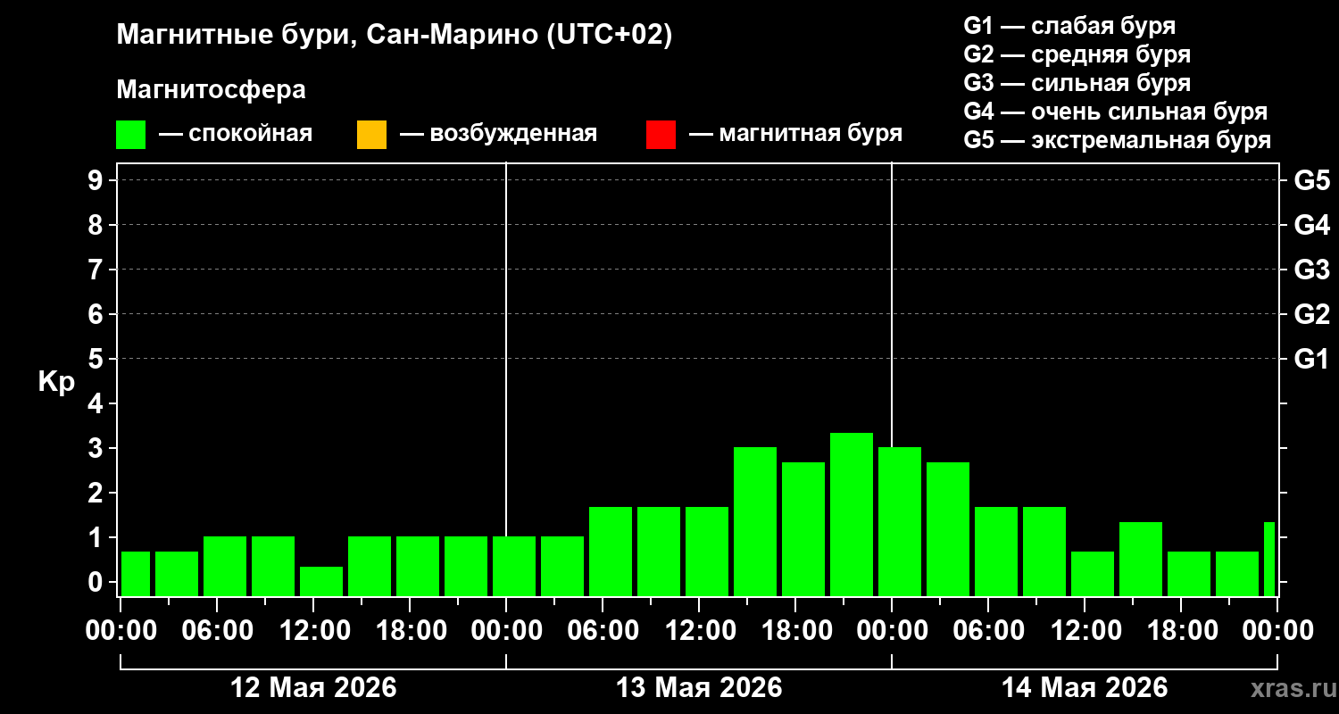
Task: Click the '12:00' time label under 13 May
Action: pyautogui.click(x=699, y=630)
